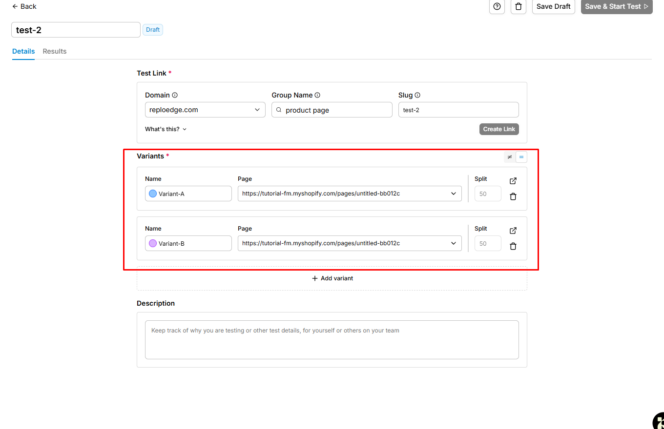Screen dimensions: 664x429
Task: Click the Description text area
Action: (x=332, y=340)
